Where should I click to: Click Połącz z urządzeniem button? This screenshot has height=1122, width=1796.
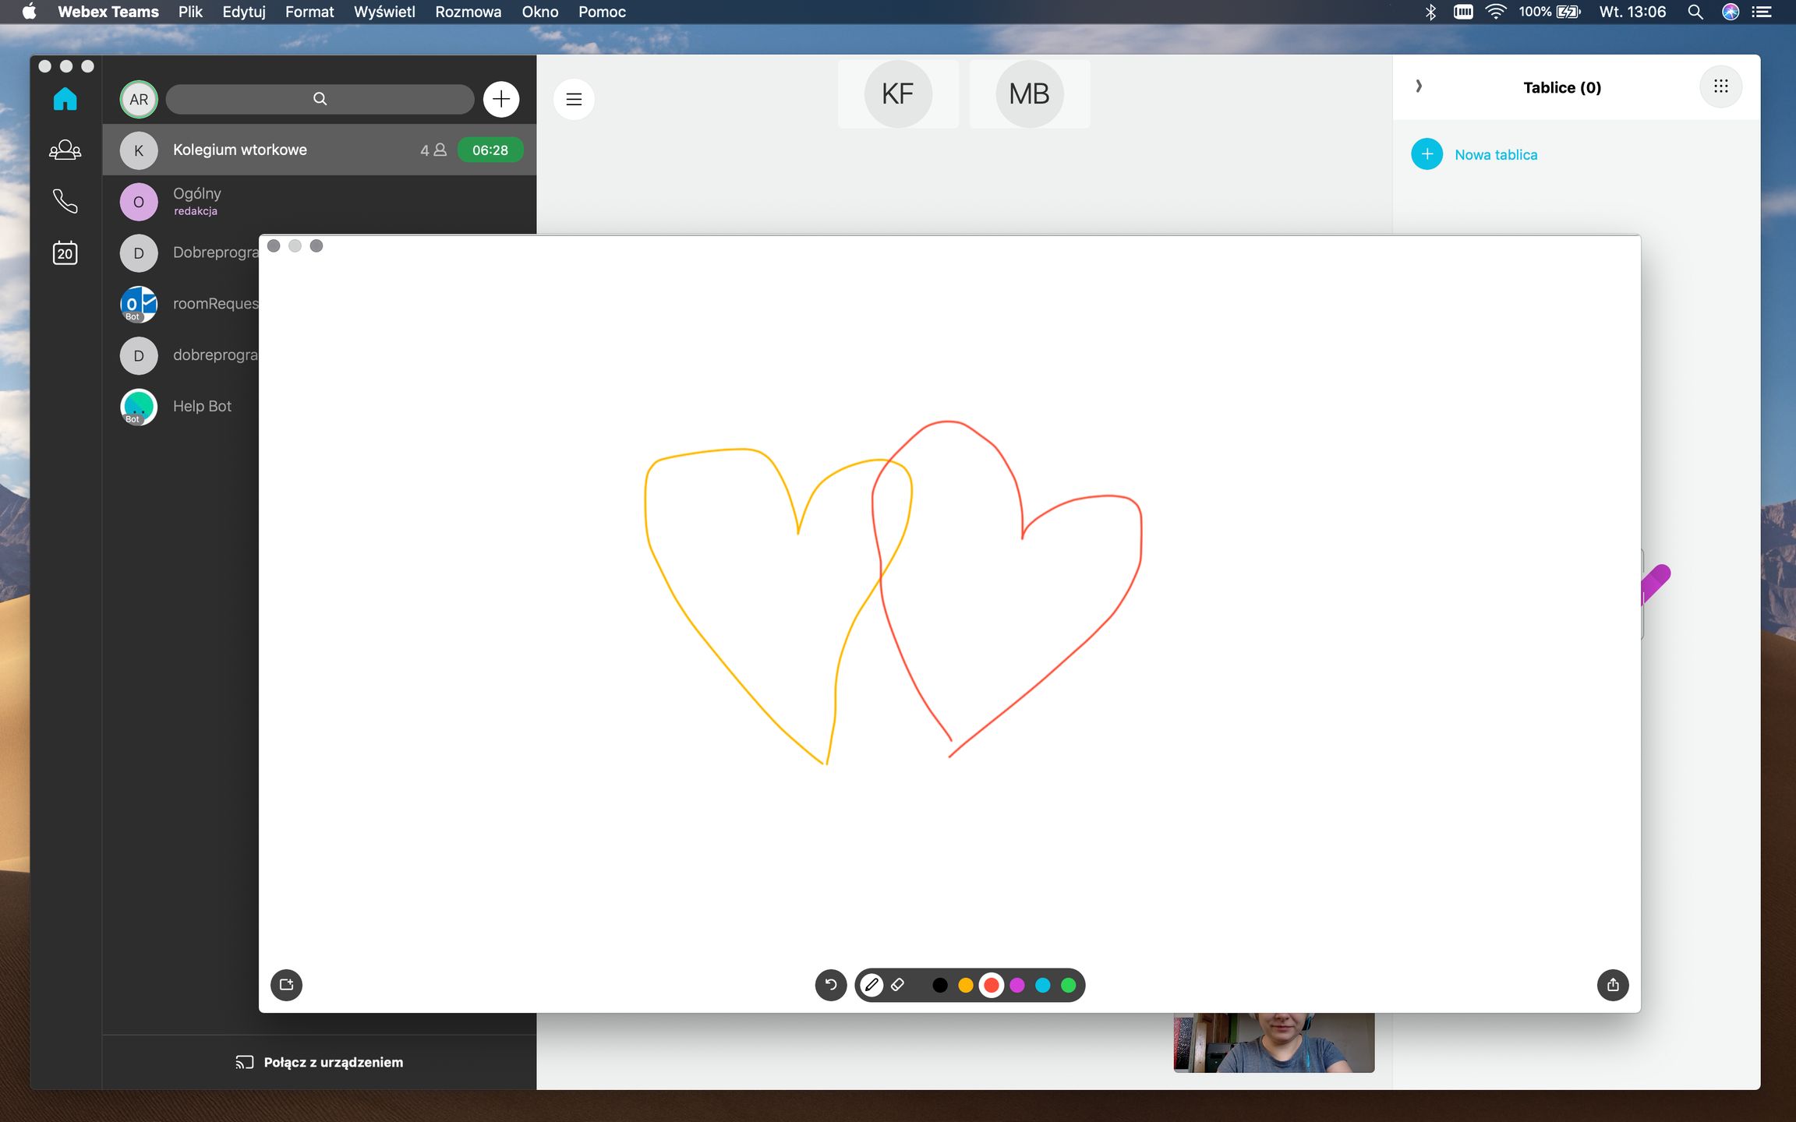320,1062
